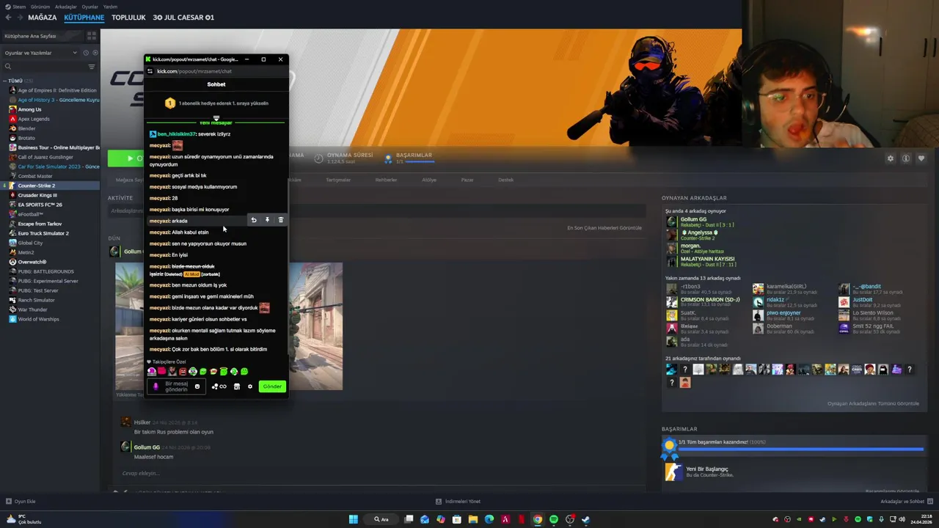This screenshot has width=939, height=528.
Task: Open File Explorer from taskbar
Action: (473, 519)
